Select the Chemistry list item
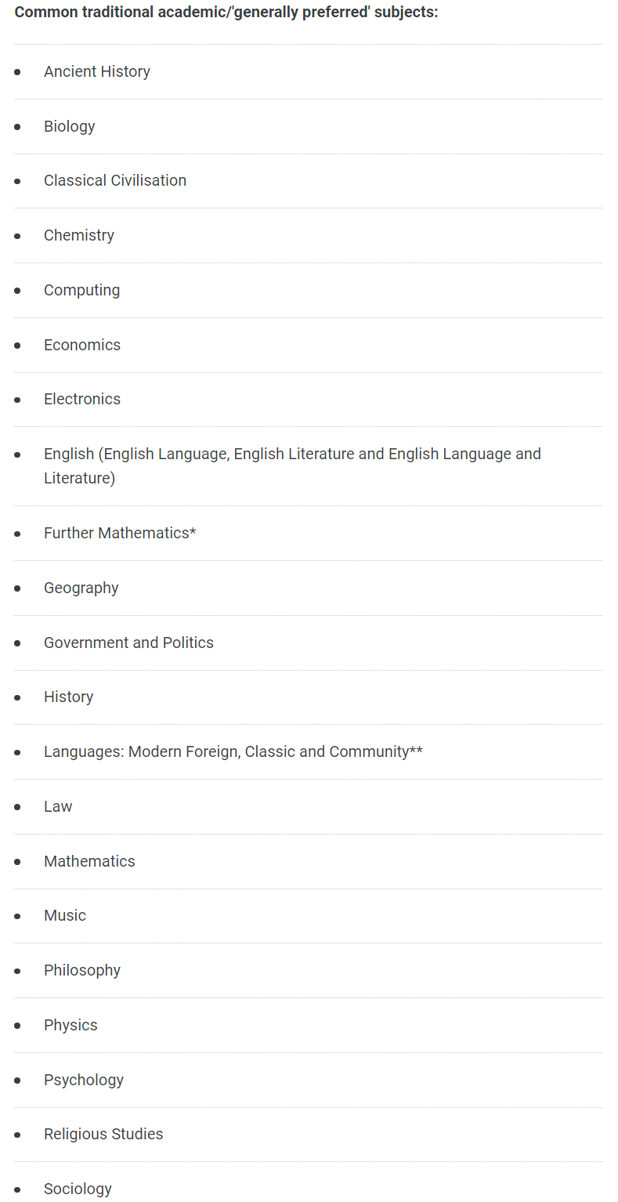Image resolution: width=618 pixels, height=1202 pixels. tap(79, 235)
